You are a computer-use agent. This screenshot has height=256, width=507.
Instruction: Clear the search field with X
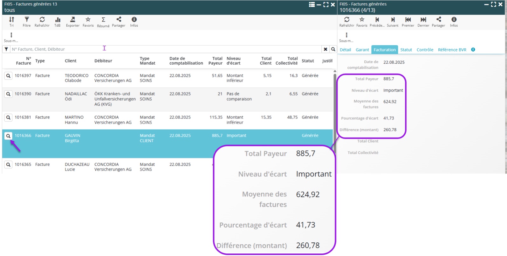coord(325,49)
